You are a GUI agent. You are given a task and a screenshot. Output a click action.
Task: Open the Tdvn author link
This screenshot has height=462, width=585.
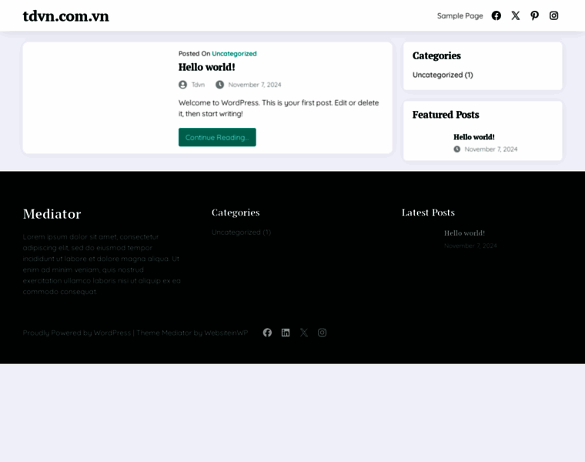pyautogui.click(x=198, y=85)
